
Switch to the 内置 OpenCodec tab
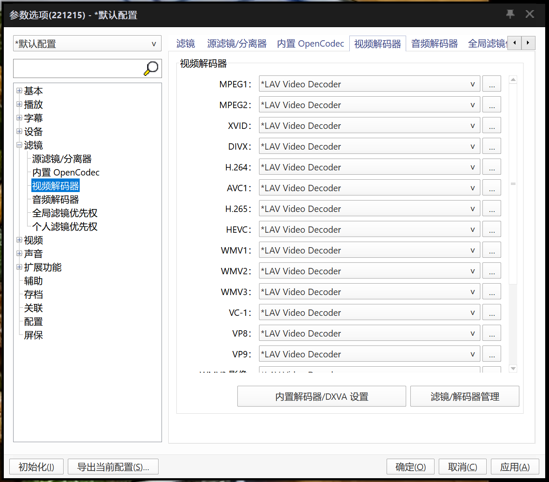[310, 43]
